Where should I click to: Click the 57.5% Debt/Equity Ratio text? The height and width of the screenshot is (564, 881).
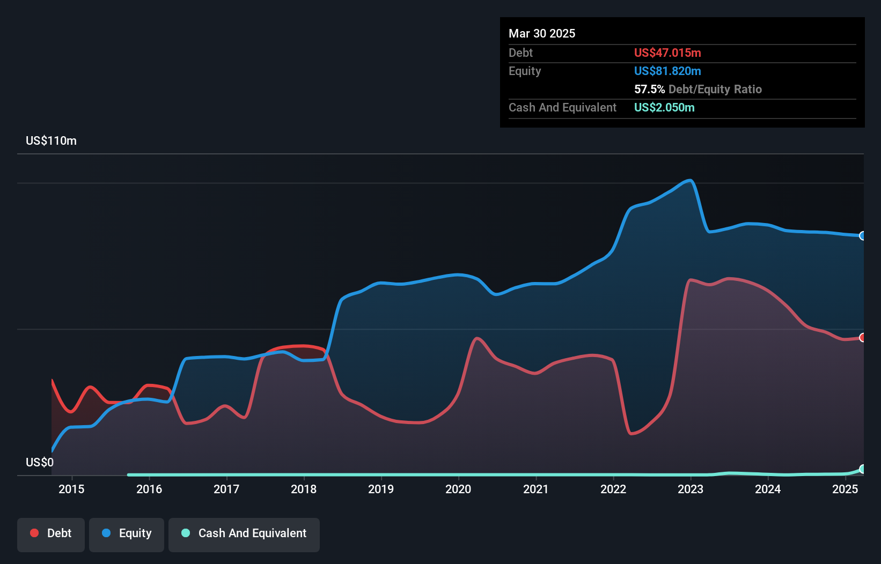point(698,89)
